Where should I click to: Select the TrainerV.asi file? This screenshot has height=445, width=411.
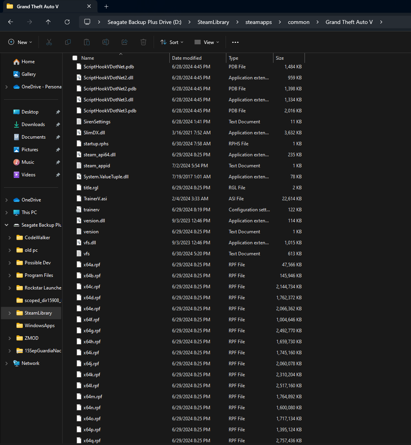[94, 198]
